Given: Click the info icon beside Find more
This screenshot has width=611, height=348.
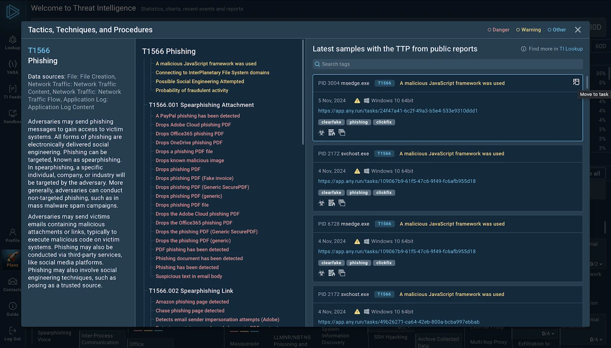Looking at the screenshot, I should [523, 49].
